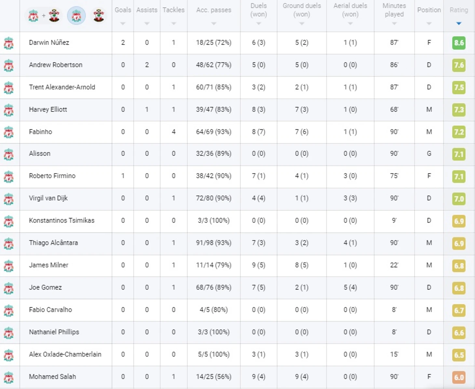This screenshot has height=389, width=475.
Task: Click the Acc. passes column header
Action: (214, 10)
